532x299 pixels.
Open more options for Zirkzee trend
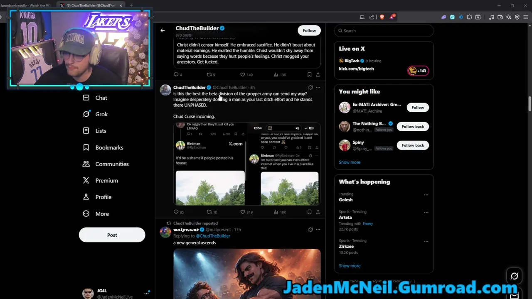(x=426, y=241)
